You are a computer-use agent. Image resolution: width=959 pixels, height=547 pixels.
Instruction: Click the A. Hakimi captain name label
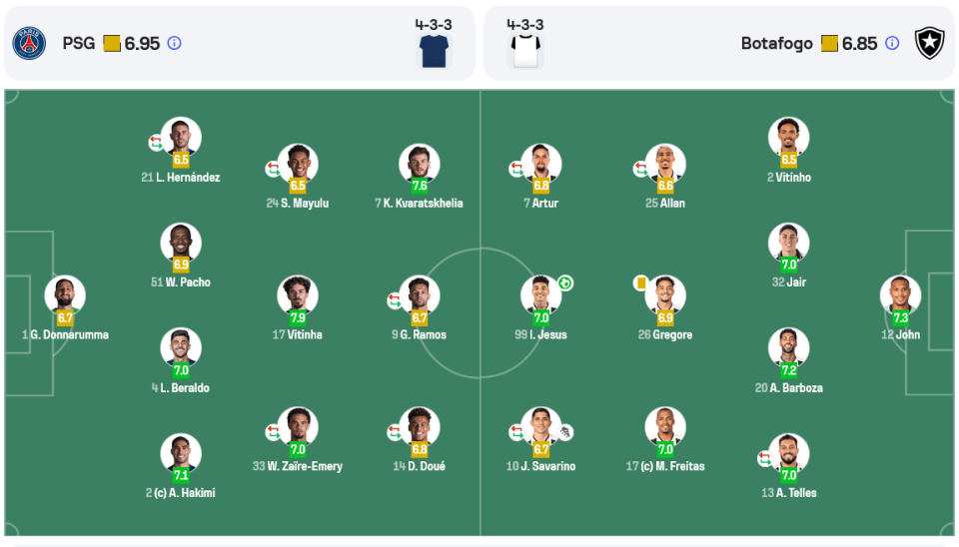pos(181,493)
